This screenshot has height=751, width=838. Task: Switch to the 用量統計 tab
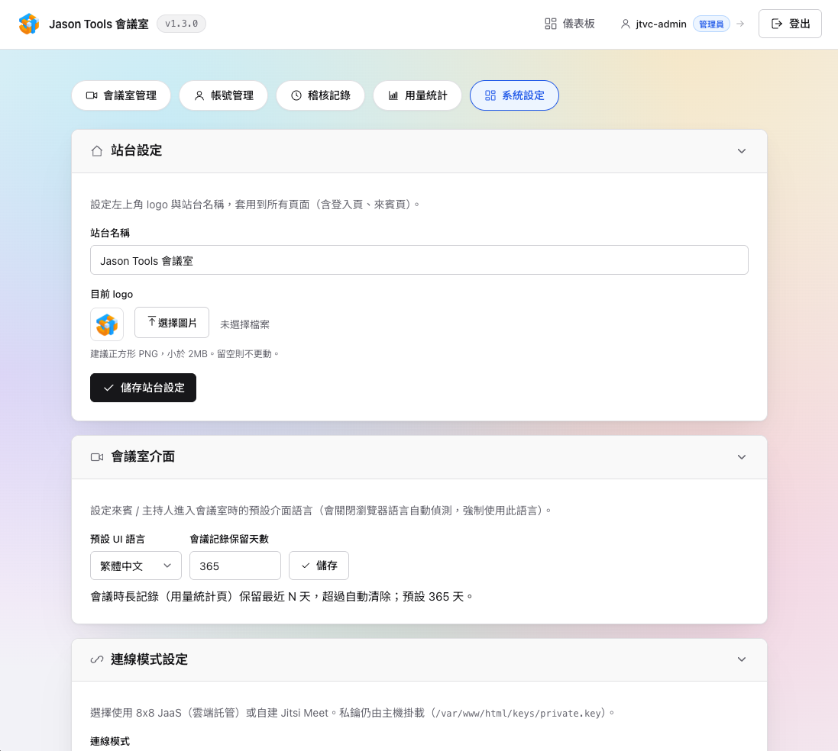(417, 95)
